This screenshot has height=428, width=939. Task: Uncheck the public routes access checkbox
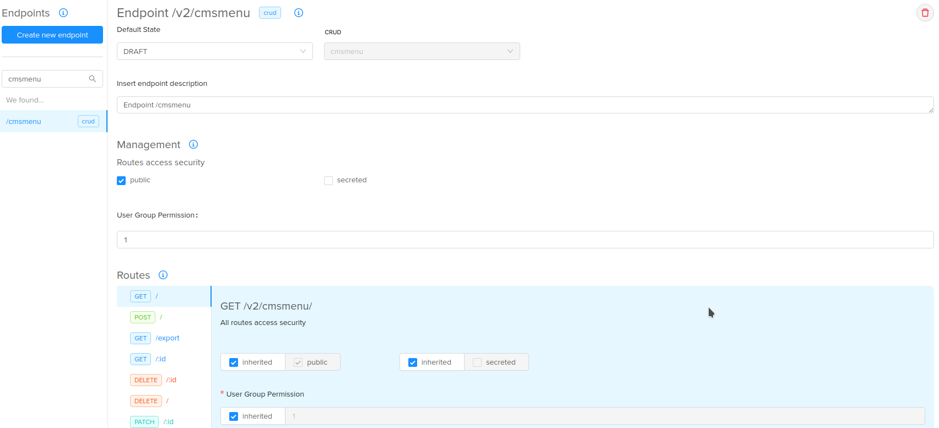point(121,181)
